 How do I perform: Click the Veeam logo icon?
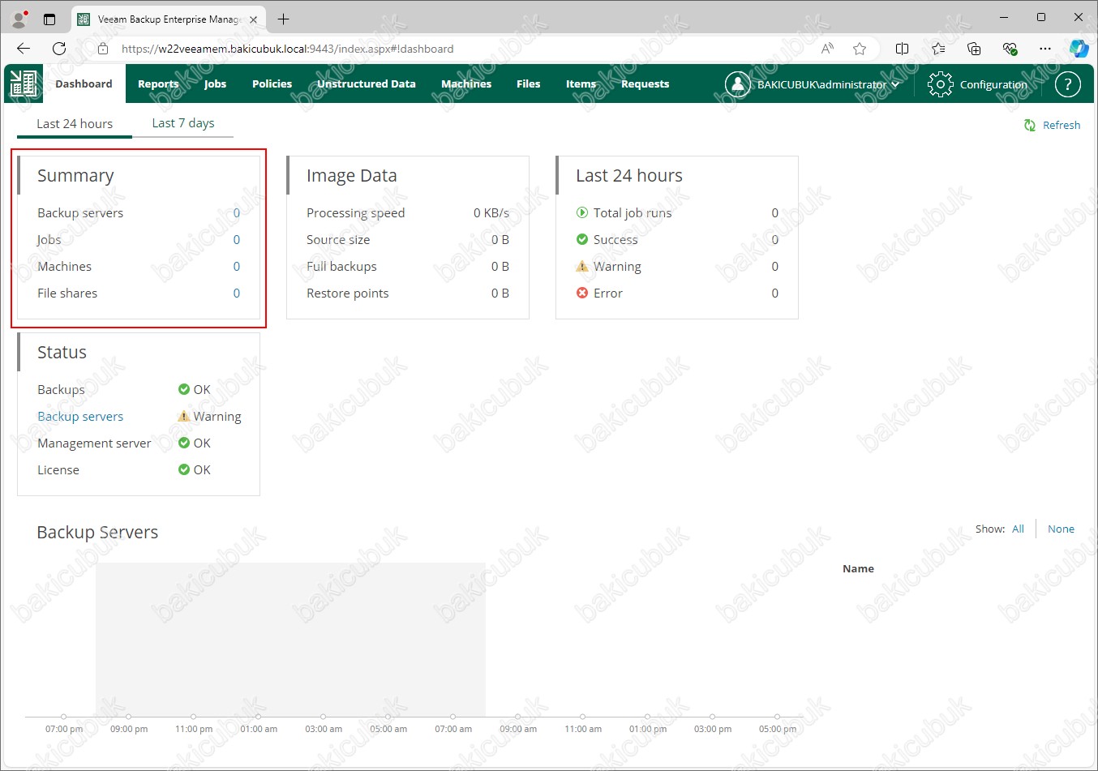[24, 84]
